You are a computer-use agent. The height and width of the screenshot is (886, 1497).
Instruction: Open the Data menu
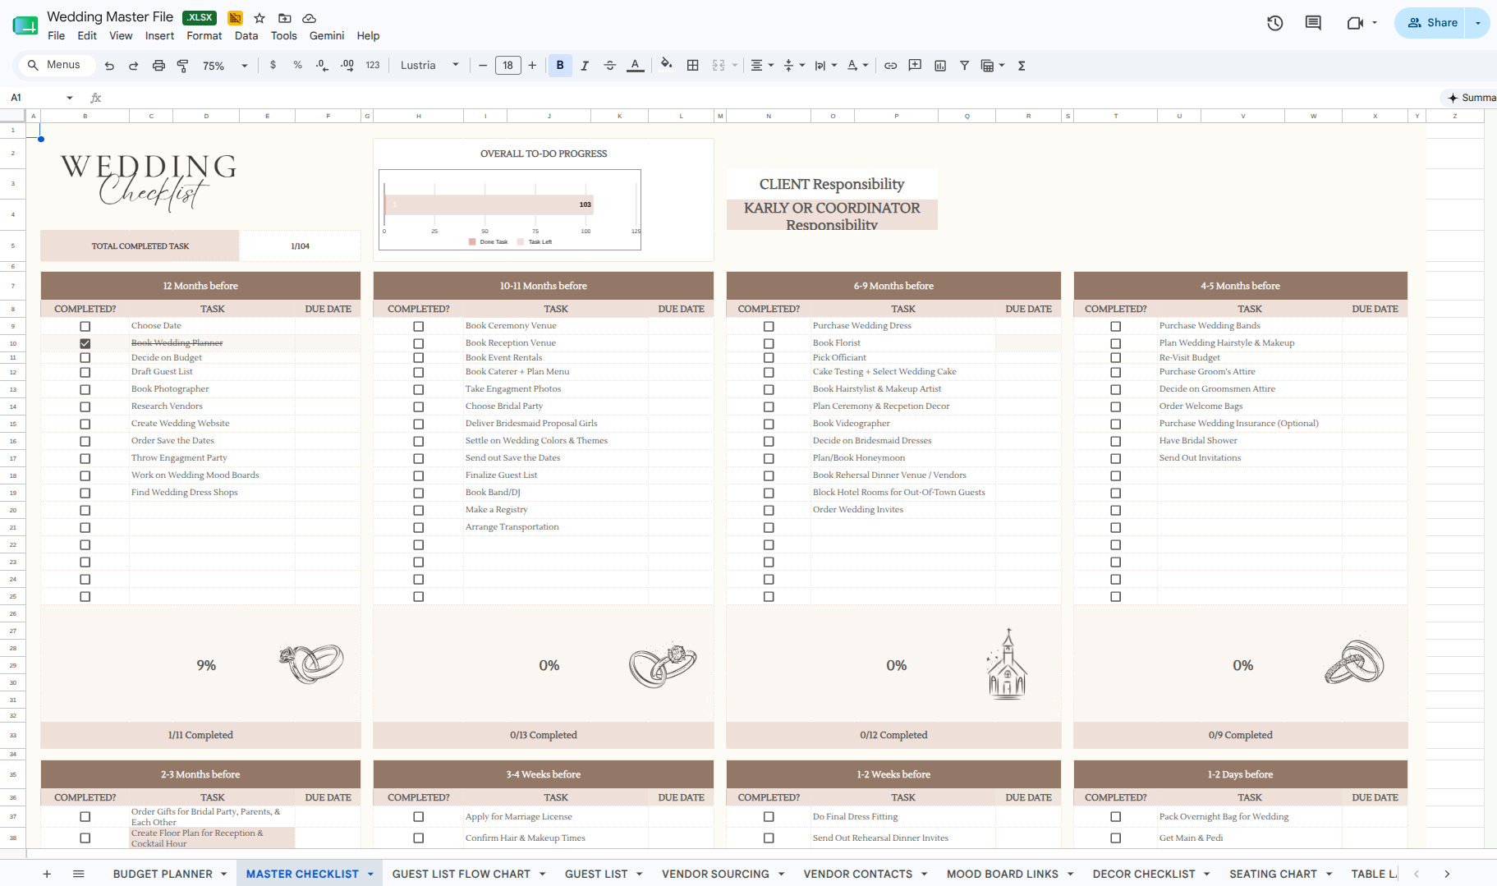pyautogui.click(x=246, y=35)
